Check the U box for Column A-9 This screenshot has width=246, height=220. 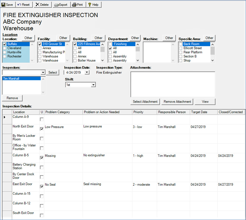tap(42, 119)
